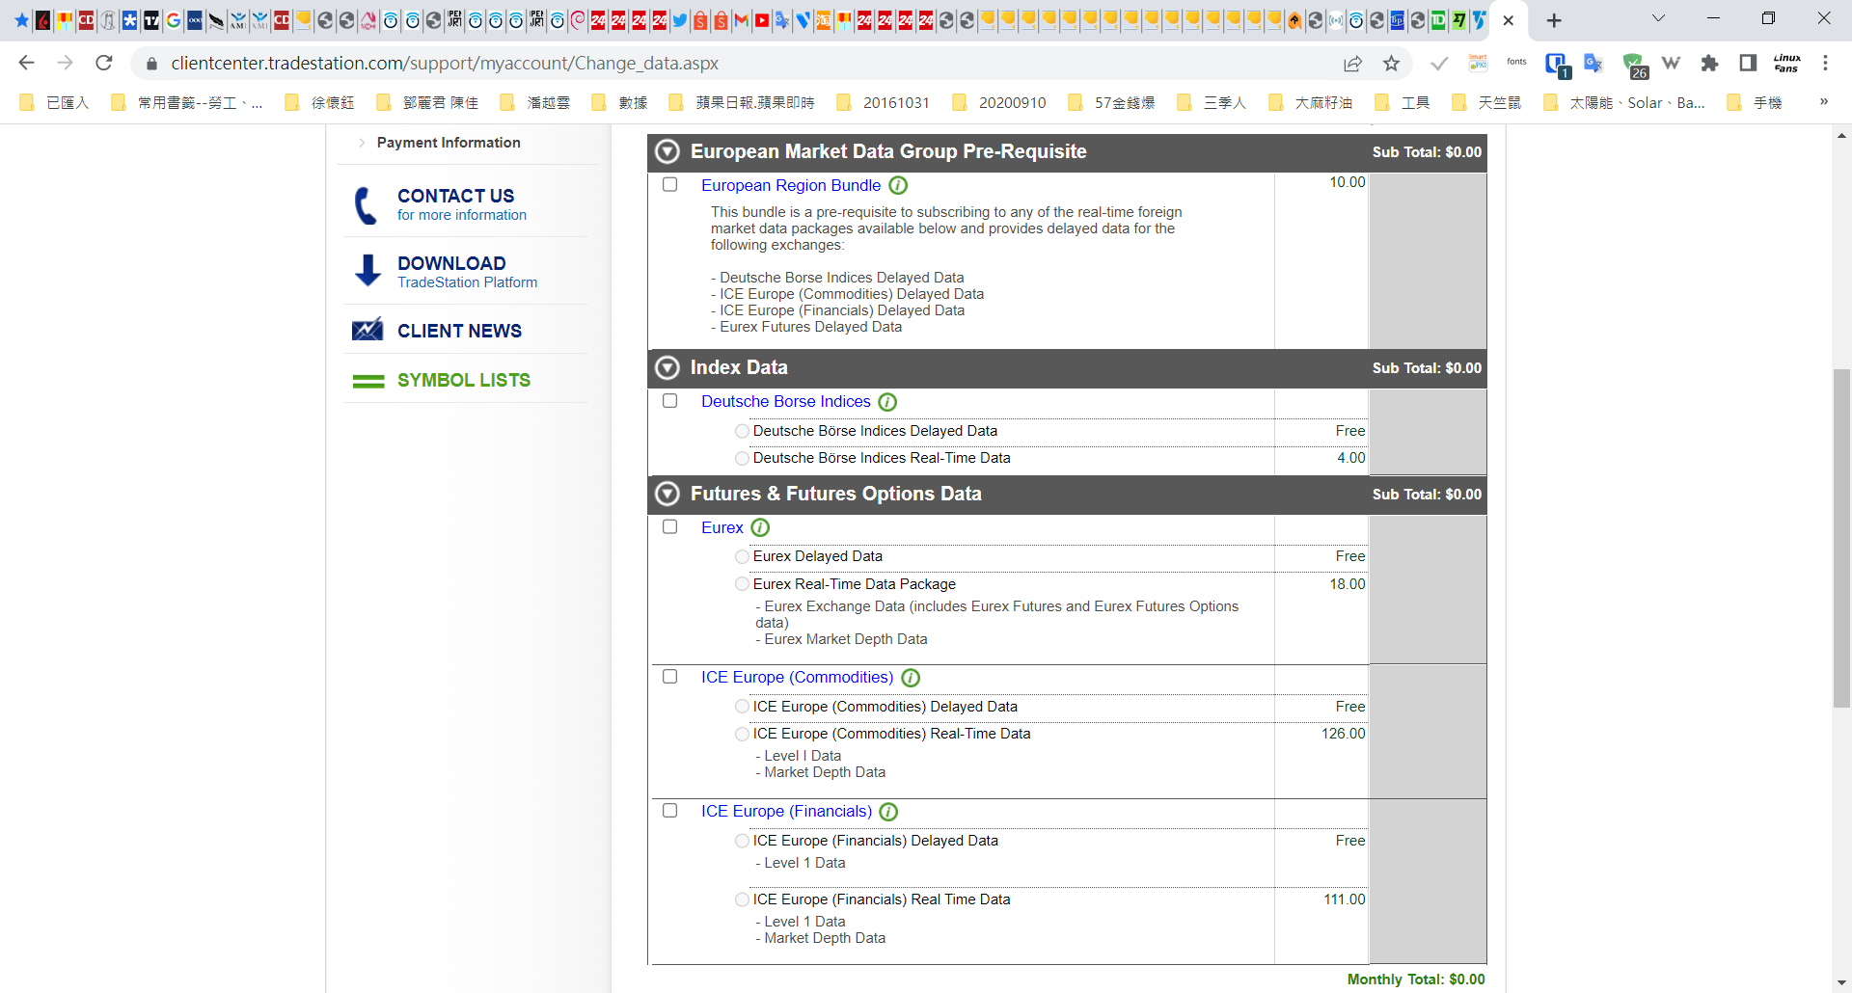Close the active browser tab
The height and width of the screenshot is (993, 1852).
pyautogui.click(x=1509, y=20)
